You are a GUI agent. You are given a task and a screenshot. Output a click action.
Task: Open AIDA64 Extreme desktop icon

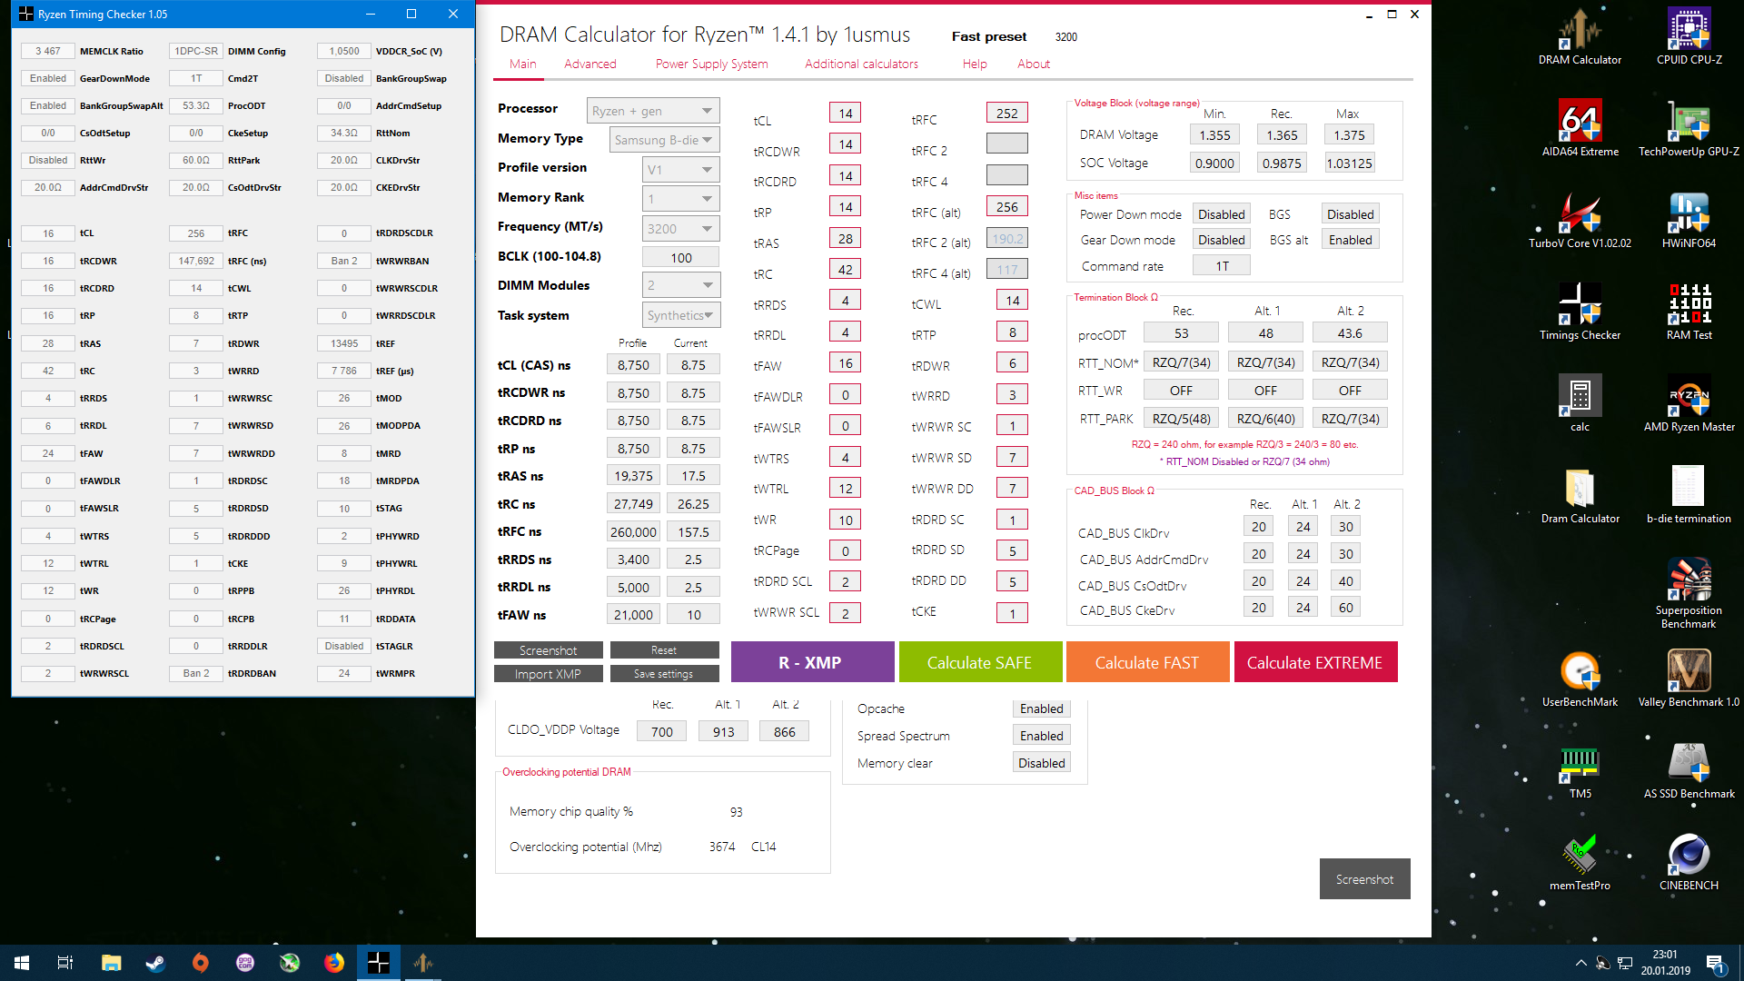pos(1580,128)
